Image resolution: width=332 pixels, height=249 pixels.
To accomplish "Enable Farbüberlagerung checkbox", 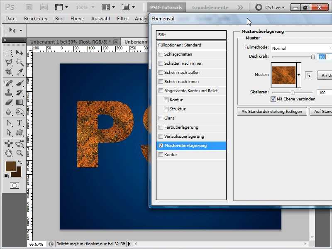I will coord(161,127).
